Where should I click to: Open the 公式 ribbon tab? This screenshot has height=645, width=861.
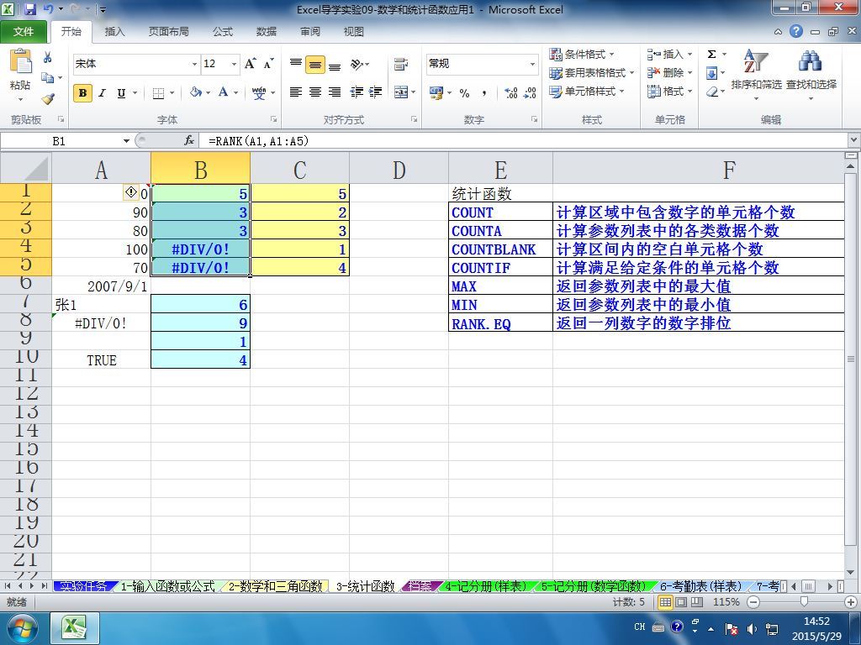pos(223,32)
